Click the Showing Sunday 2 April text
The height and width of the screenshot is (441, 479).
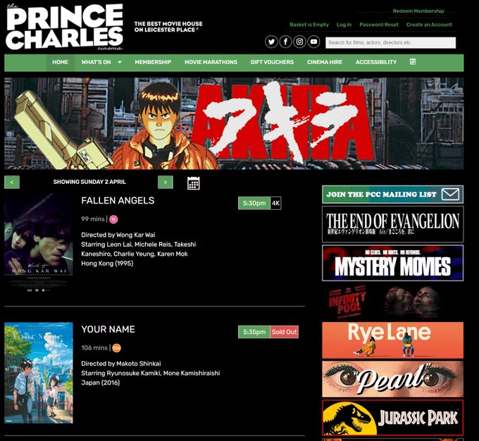click(89, 182)
